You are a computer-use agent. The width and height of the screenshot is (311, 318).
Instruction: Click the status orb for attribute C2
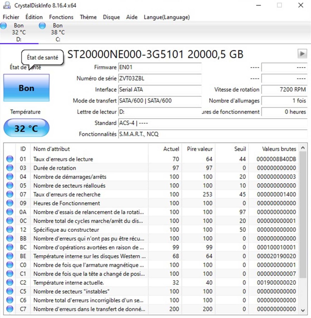click(10, 282)
